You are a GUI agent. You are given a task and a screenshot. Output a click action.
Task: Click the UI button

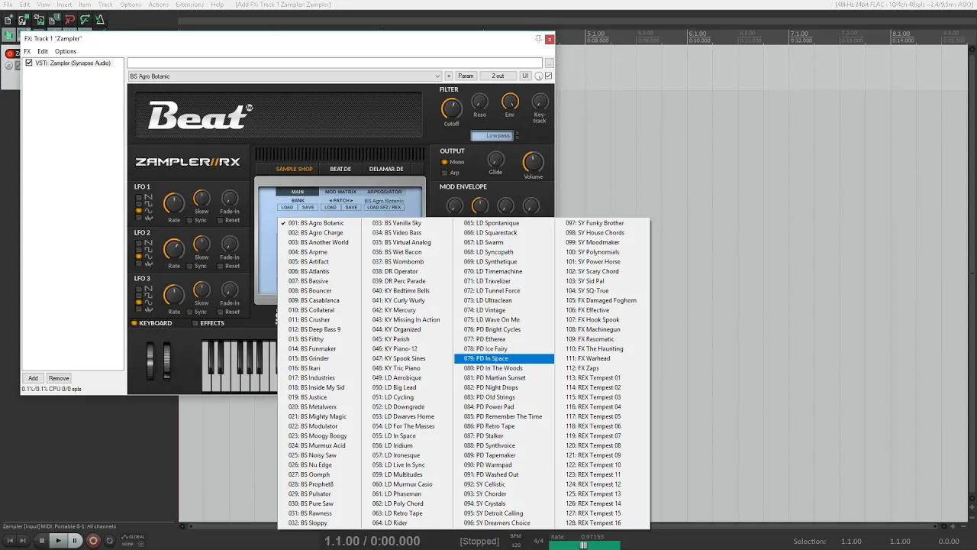tap(525, 76)
